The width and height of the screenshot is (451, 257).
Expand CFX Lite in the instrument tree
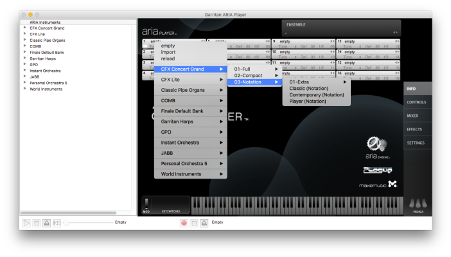point(25,34)
